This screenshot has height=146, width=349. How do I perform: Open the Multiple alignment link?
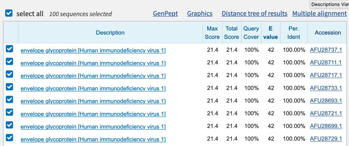pos(319,14)
